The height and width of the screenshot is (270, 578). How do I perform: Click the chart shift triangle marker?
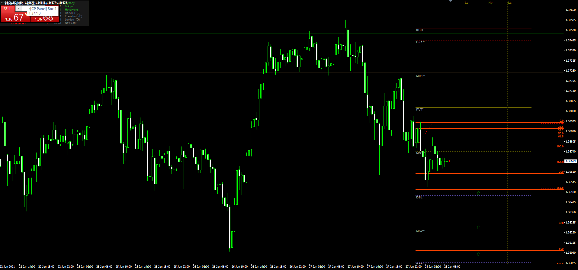pyautogui.click(x=451, y=1)
